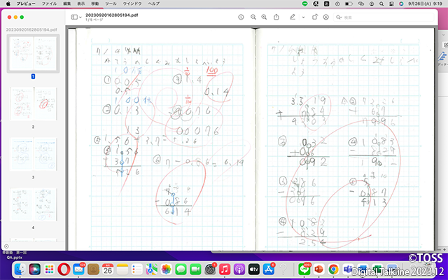
Task: Zoom in using the magnifier plus icon
Action: [x=264, y=16]
